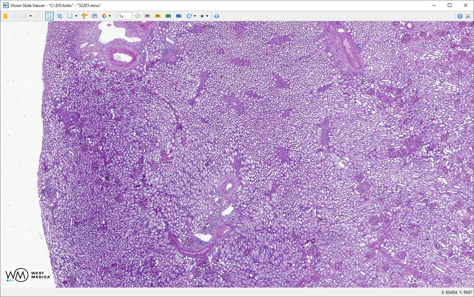
Task: Open the rotate options dropdown arrow
Action: 195,16
